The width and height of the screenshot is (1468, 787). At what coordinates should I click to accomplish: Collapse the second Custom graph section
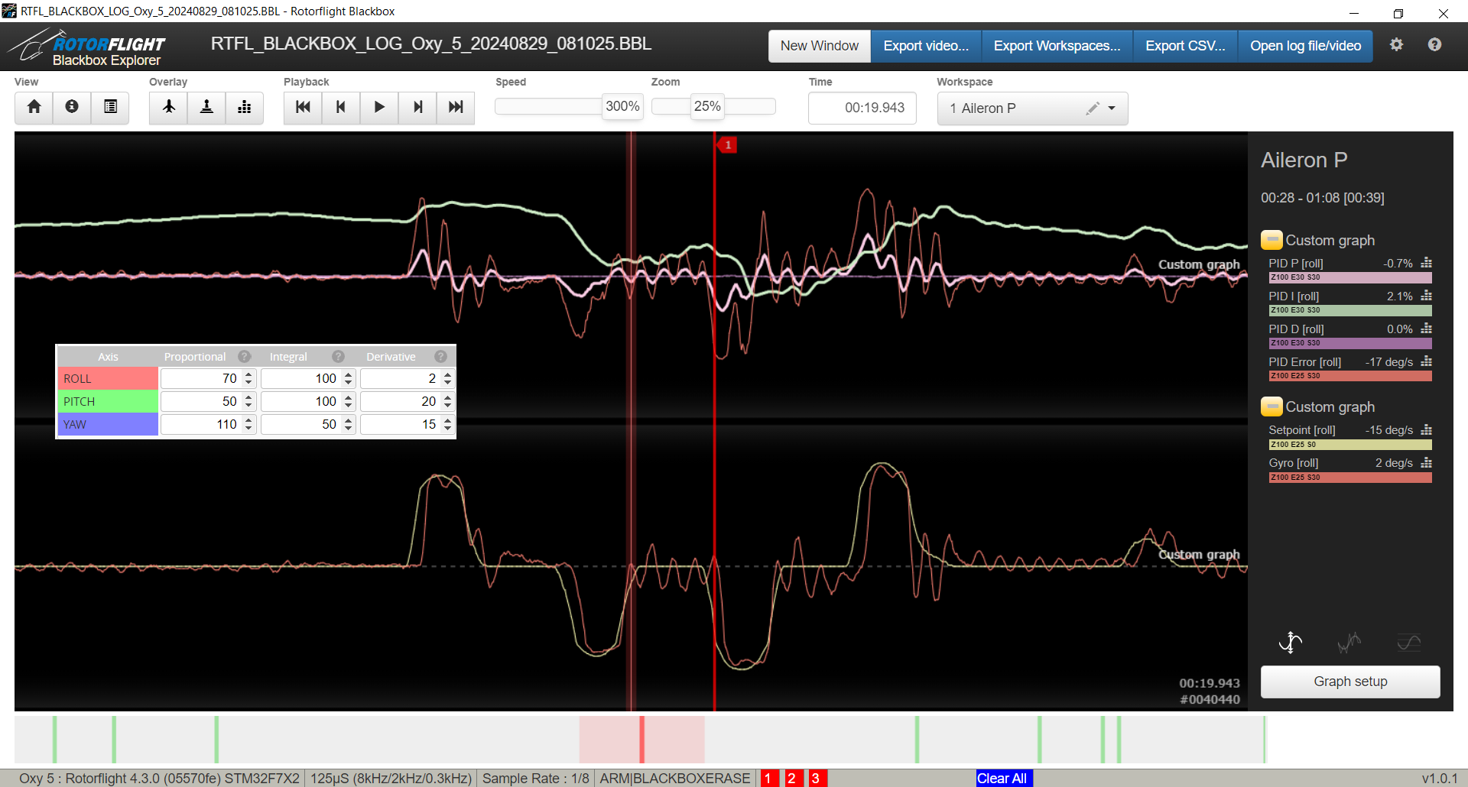(1271, 407)
